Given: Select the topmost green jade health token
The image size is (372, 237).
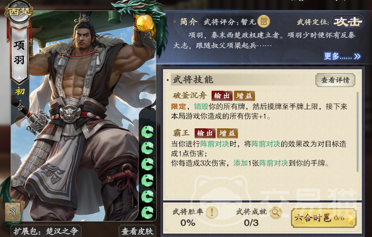Looking at the screenshot, I should point(148,132).
